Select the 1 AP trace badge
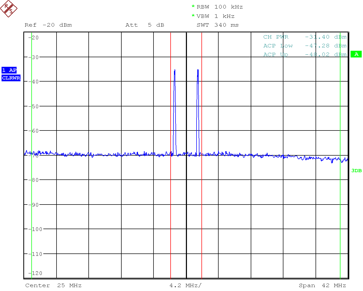Image resolution: width=363 pixels, height=291 pixels. click(x=9, y=70)
